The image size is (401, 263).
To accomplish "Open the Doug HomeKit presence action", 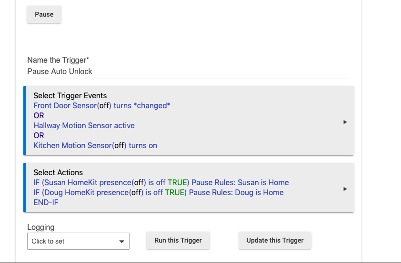I will pyautogui.click(x=159, y=192).
